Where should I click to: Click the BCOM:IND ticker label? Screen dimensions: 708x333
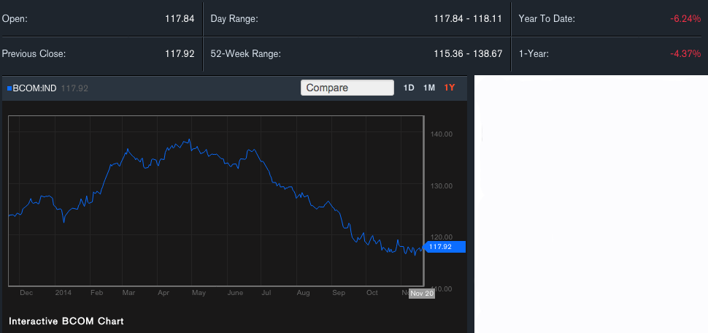pyautogui.click(x=35, y=88)
